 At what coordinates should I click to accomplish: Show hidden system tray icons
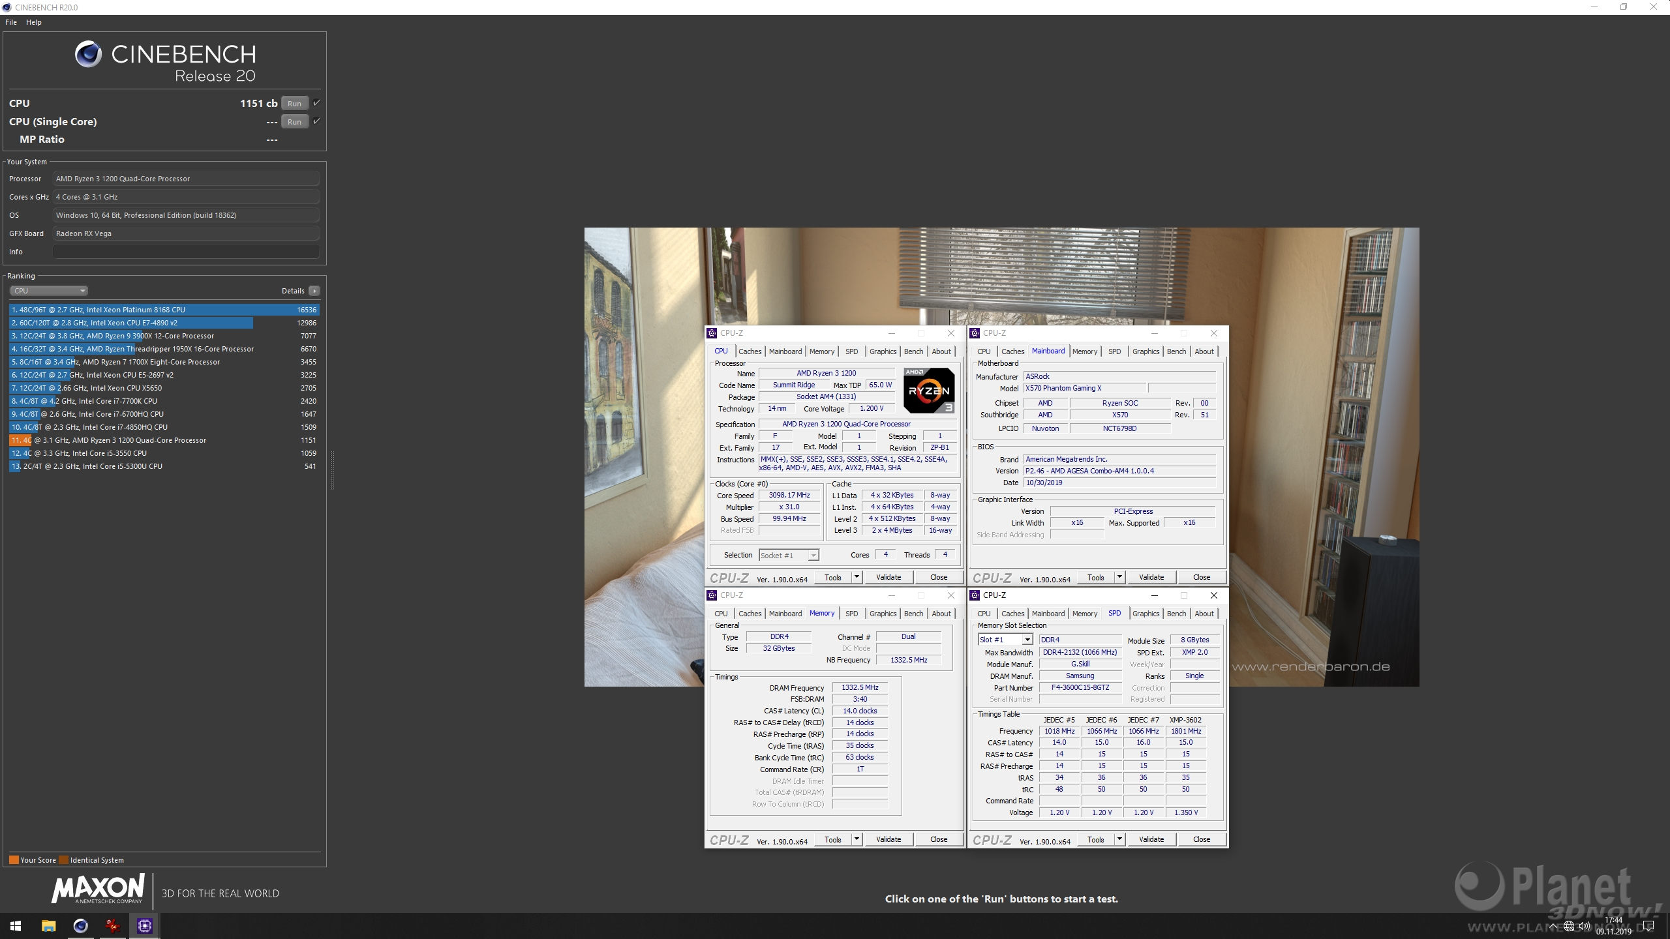1553,926
